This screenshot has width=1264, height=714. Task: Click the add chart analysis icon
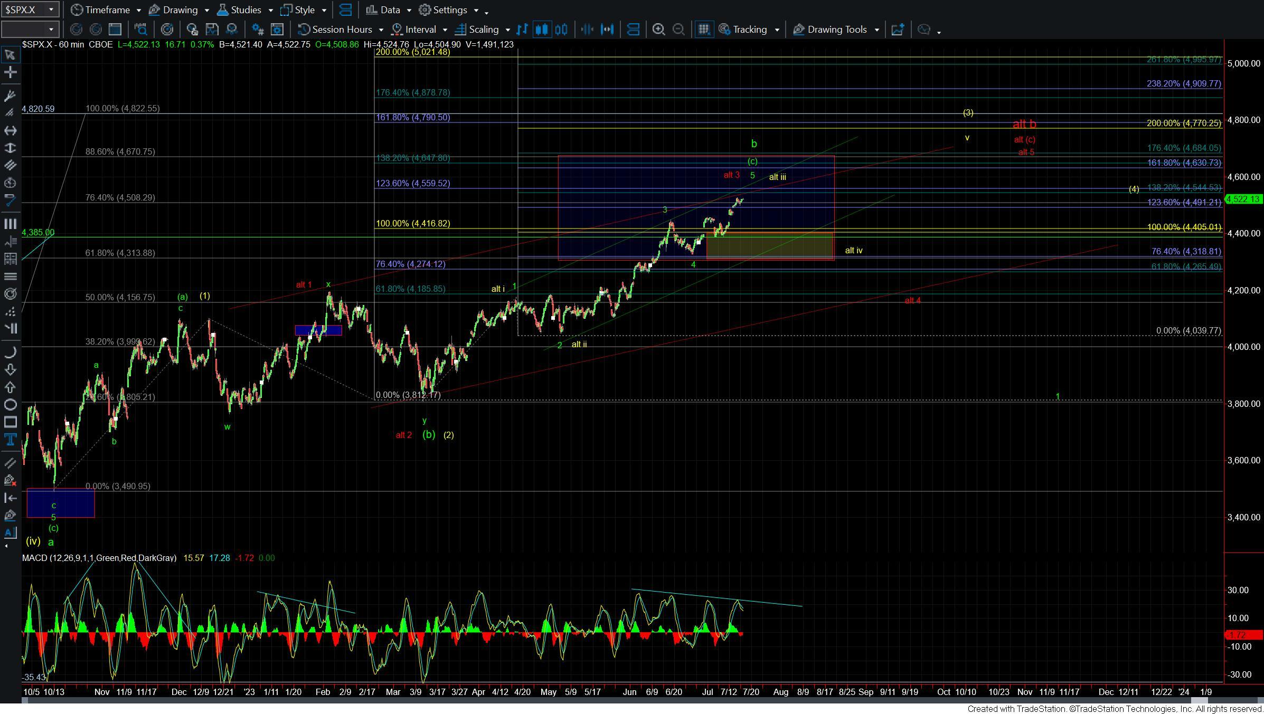(898, 30)
